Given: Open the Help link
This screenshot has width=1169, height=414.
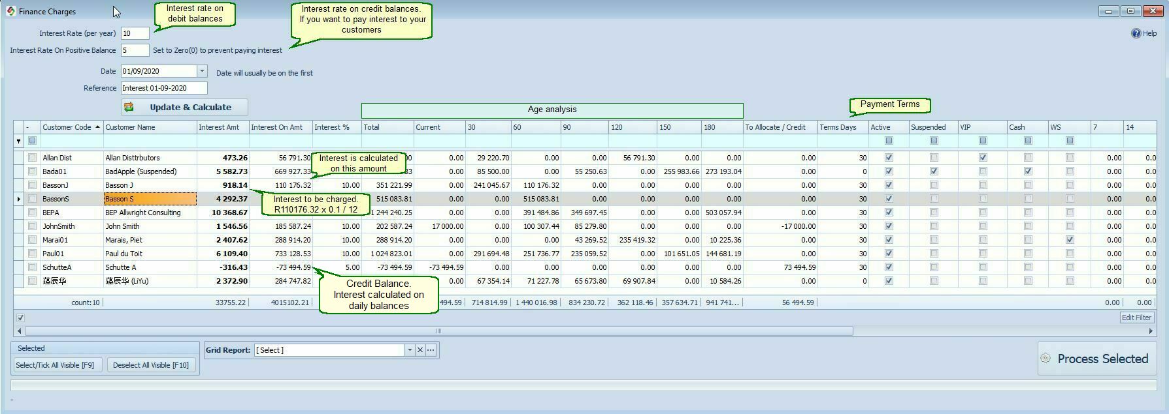Looking at the screenshot, I should [x=1144, y=33].
